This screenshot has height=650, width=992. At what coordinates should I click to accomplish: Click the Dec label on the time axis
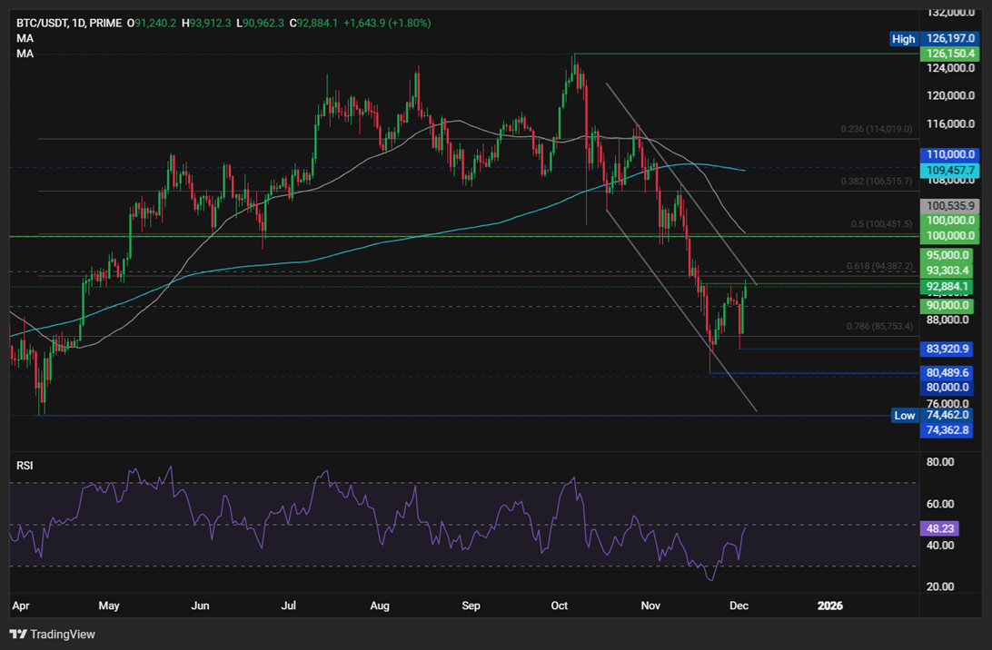click(739, 606)
